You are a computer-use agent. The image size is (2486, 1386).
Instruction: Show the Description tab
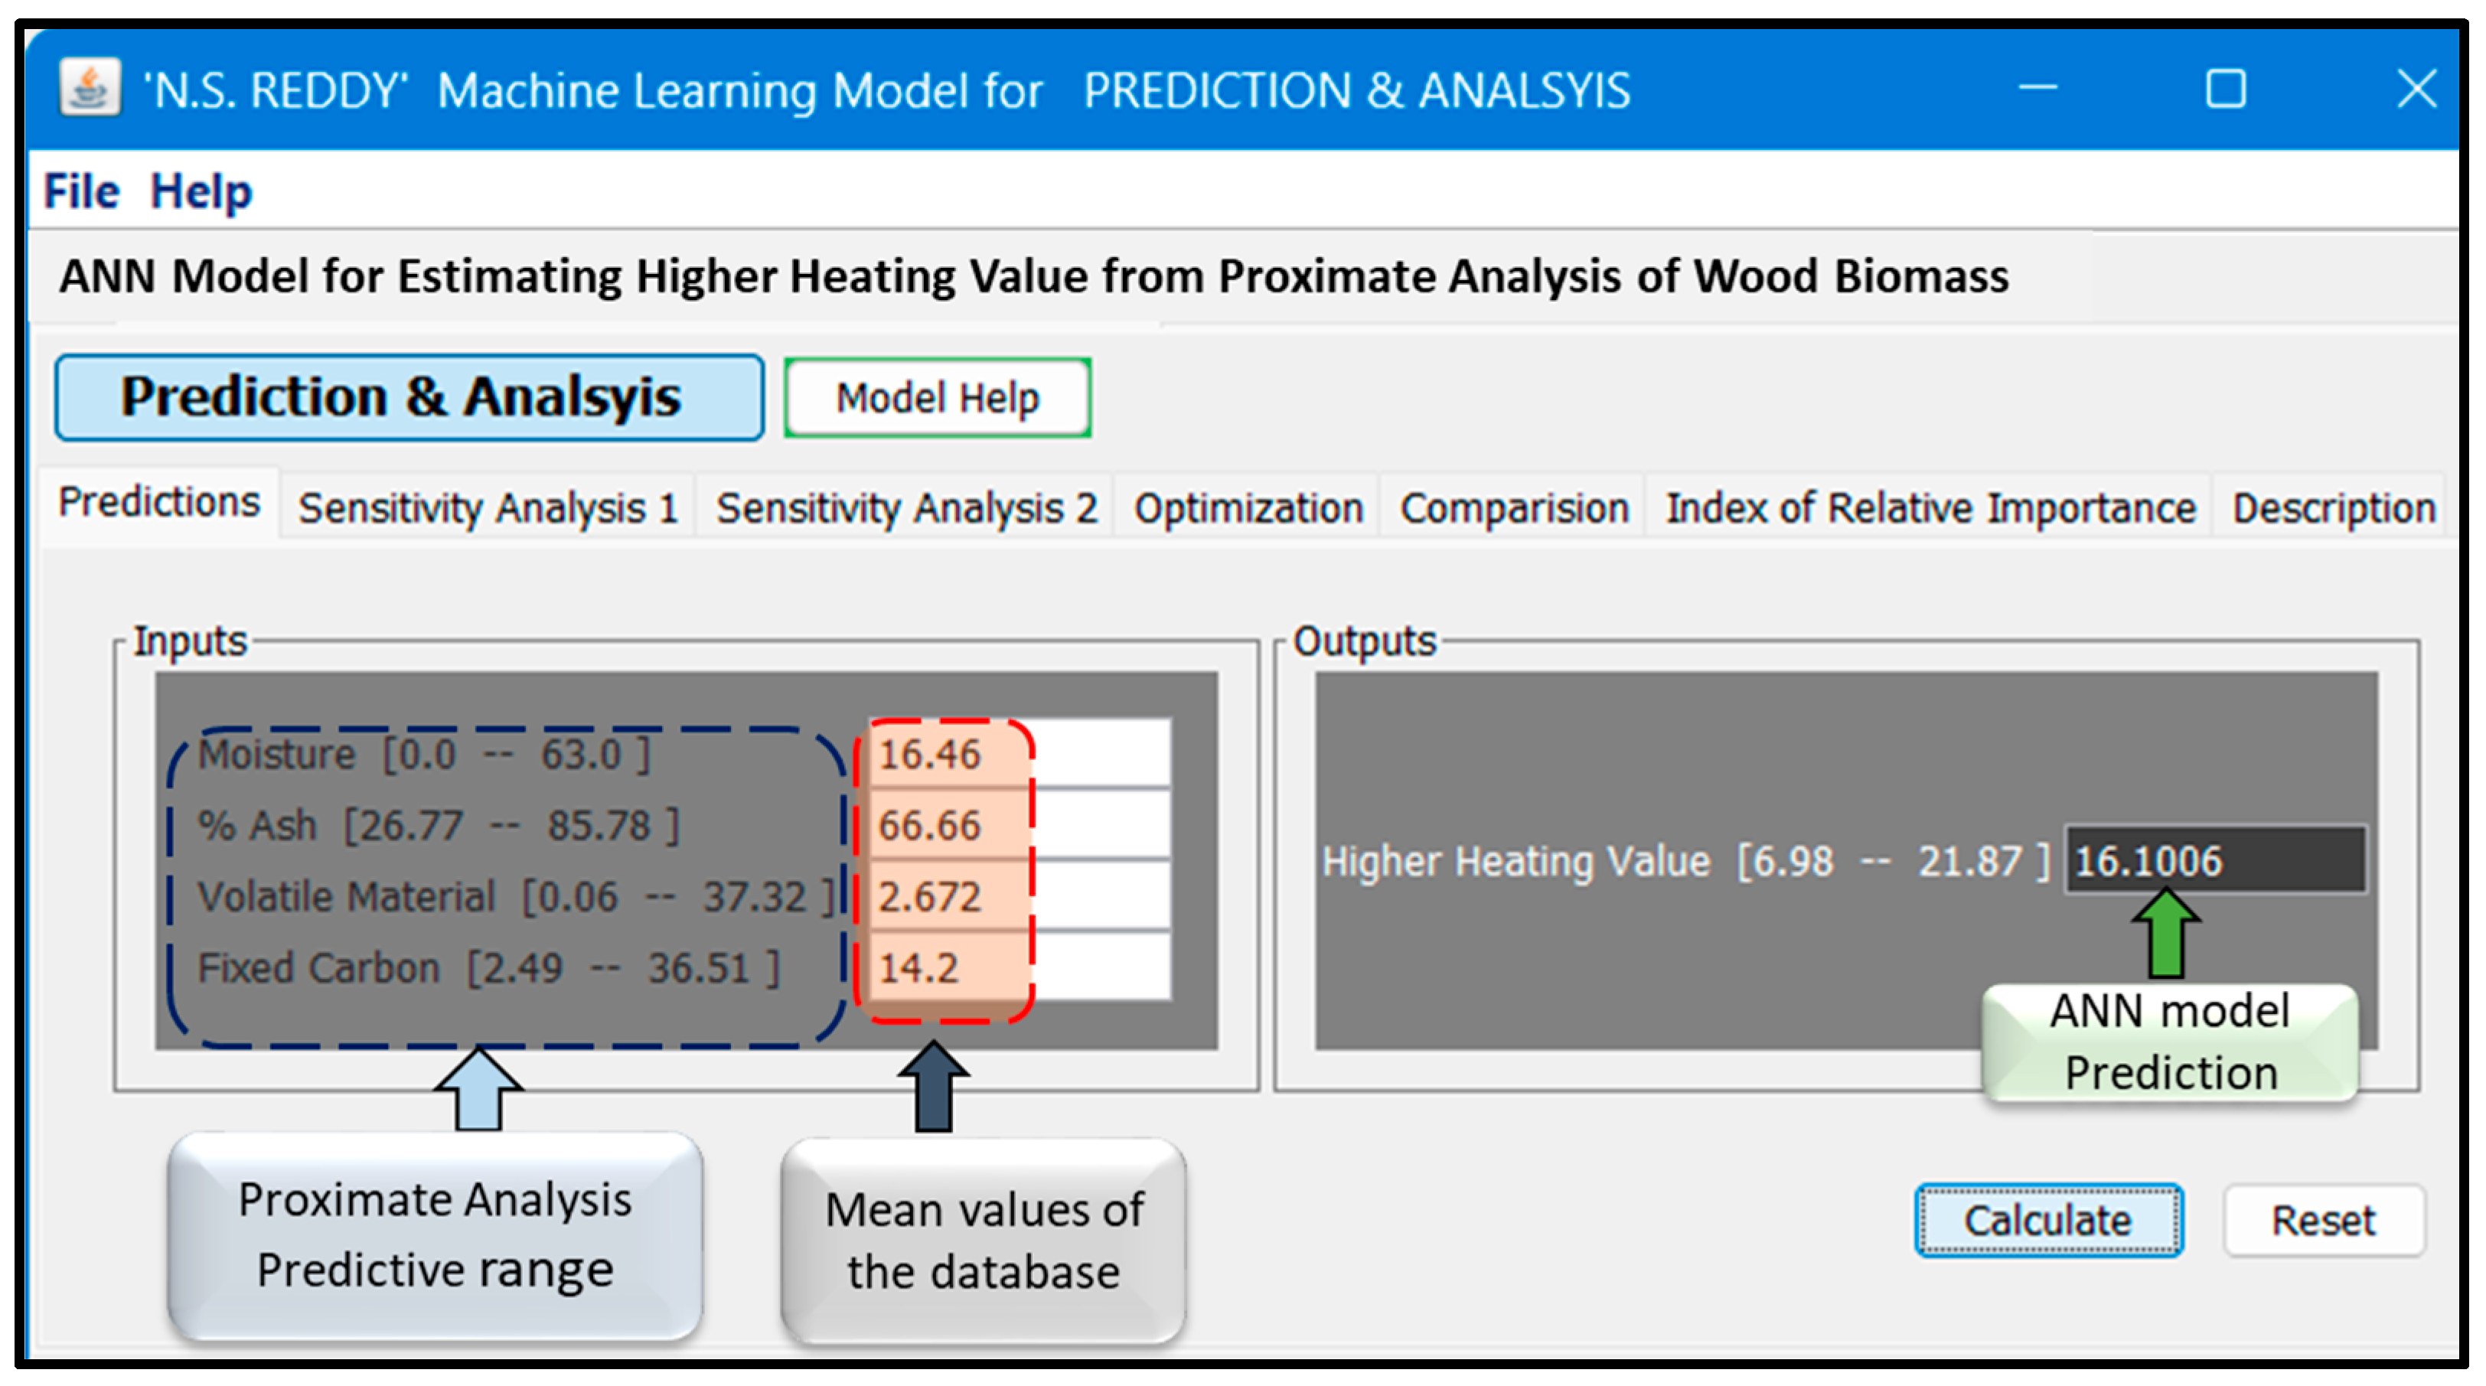[x=2334, y=507]
